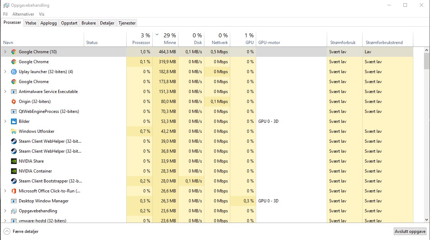Sort by the Status column header
The width and height of the screenshot is (430, 240).
(105, 39)
